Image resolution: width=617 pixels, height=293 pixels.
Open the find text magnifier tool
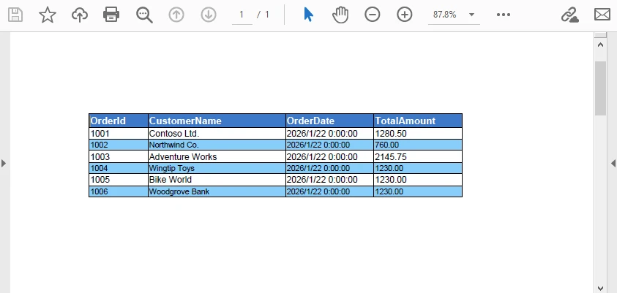pyautogui.click(x=144, y=15)
